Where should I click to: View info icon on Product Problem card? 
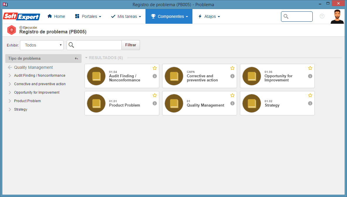(155, 103)
